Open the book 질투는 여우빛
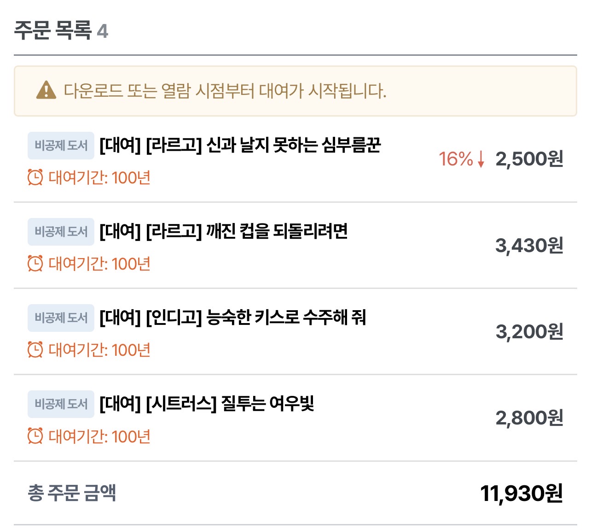Screen dimensions: 591x530 [x=207, y=404]
